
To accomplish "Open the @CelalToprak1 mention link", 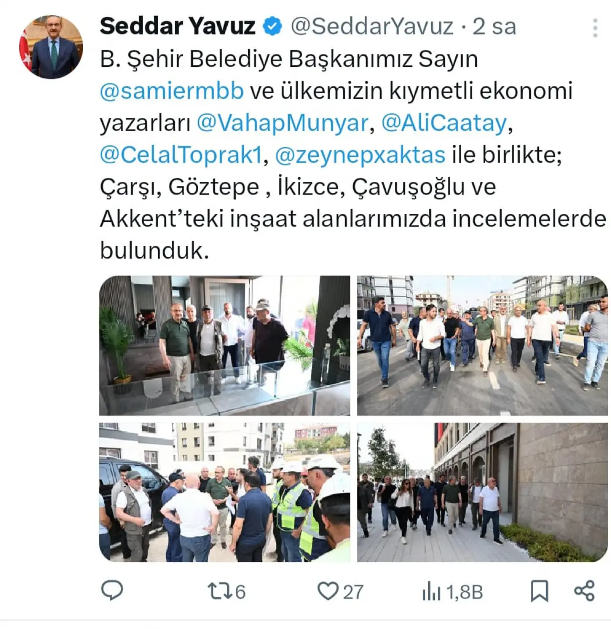I will click(181, 155).
